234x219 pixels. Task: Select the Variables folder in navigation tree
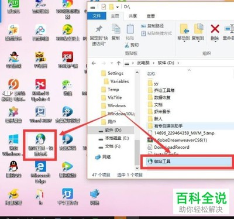coord(116,81)
